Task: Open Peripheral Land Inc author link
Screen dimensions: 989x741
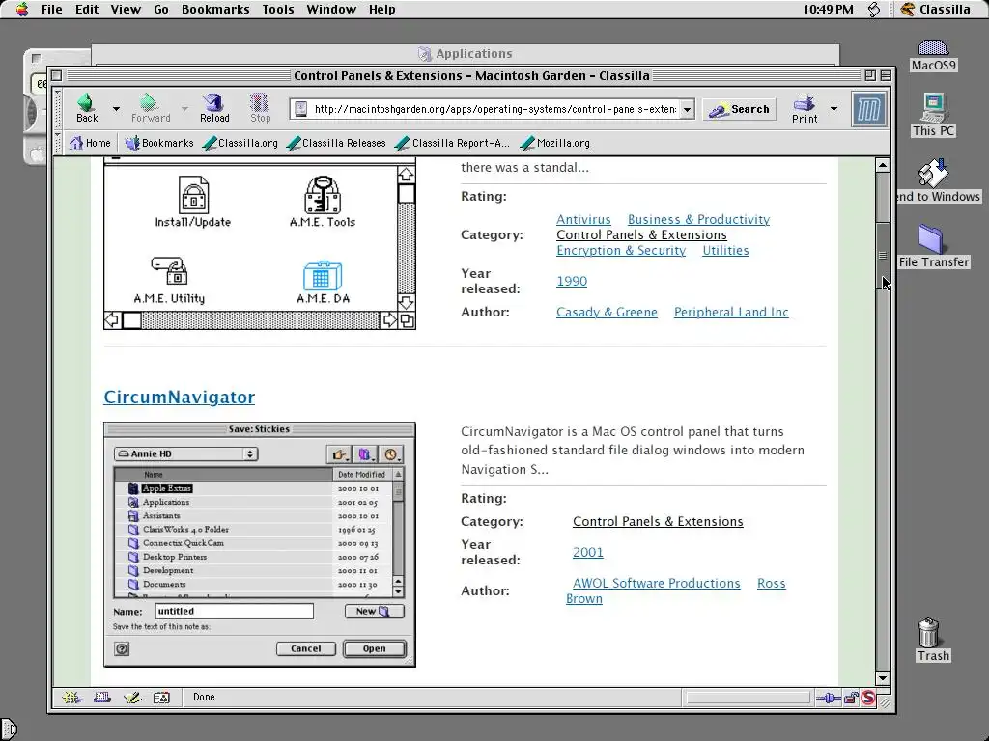Action: [731, 312]
